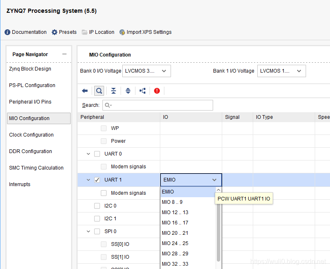Uncheck the UART 1 checkbox
The height and width of the screenshot is (269, 330).
97,180
